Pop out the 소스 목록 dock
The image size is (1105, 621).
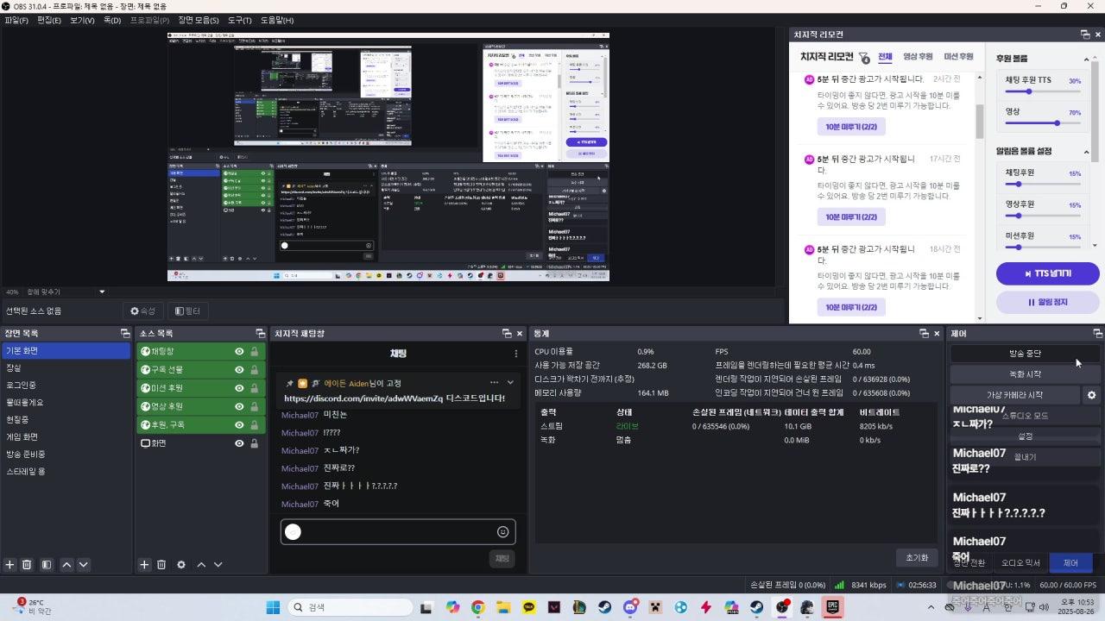(260, 333)
